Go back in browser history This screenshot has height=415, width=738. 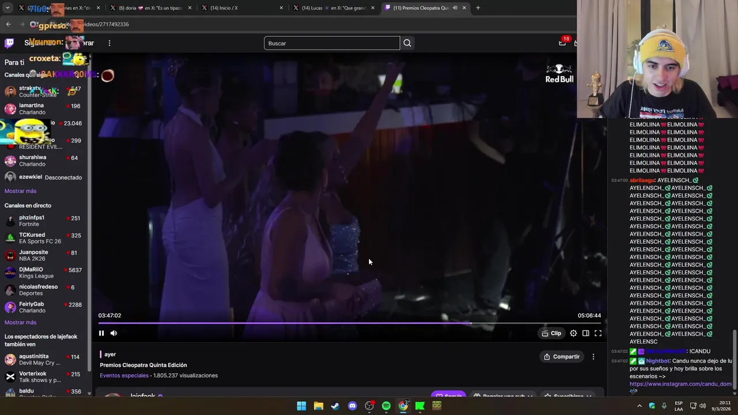8,24
